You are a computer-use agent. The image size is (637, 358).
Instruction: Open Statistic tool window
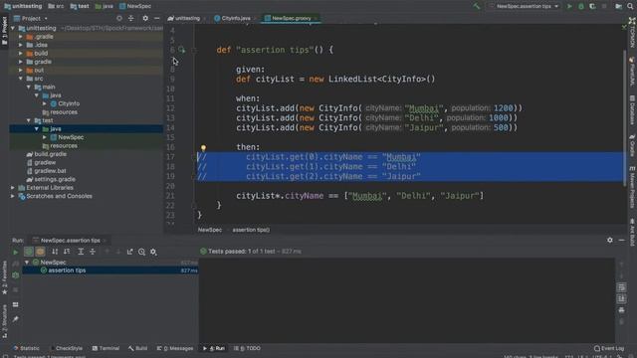point(27,348)
